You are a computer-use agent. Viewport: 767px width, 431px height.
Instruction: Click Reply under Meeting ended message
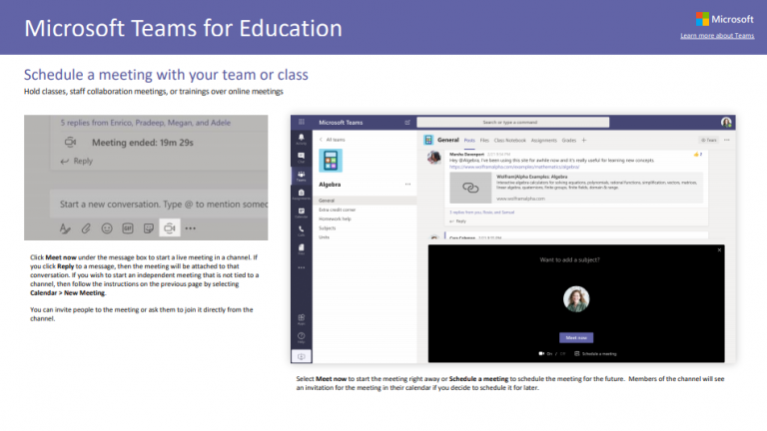click(77, 161)
